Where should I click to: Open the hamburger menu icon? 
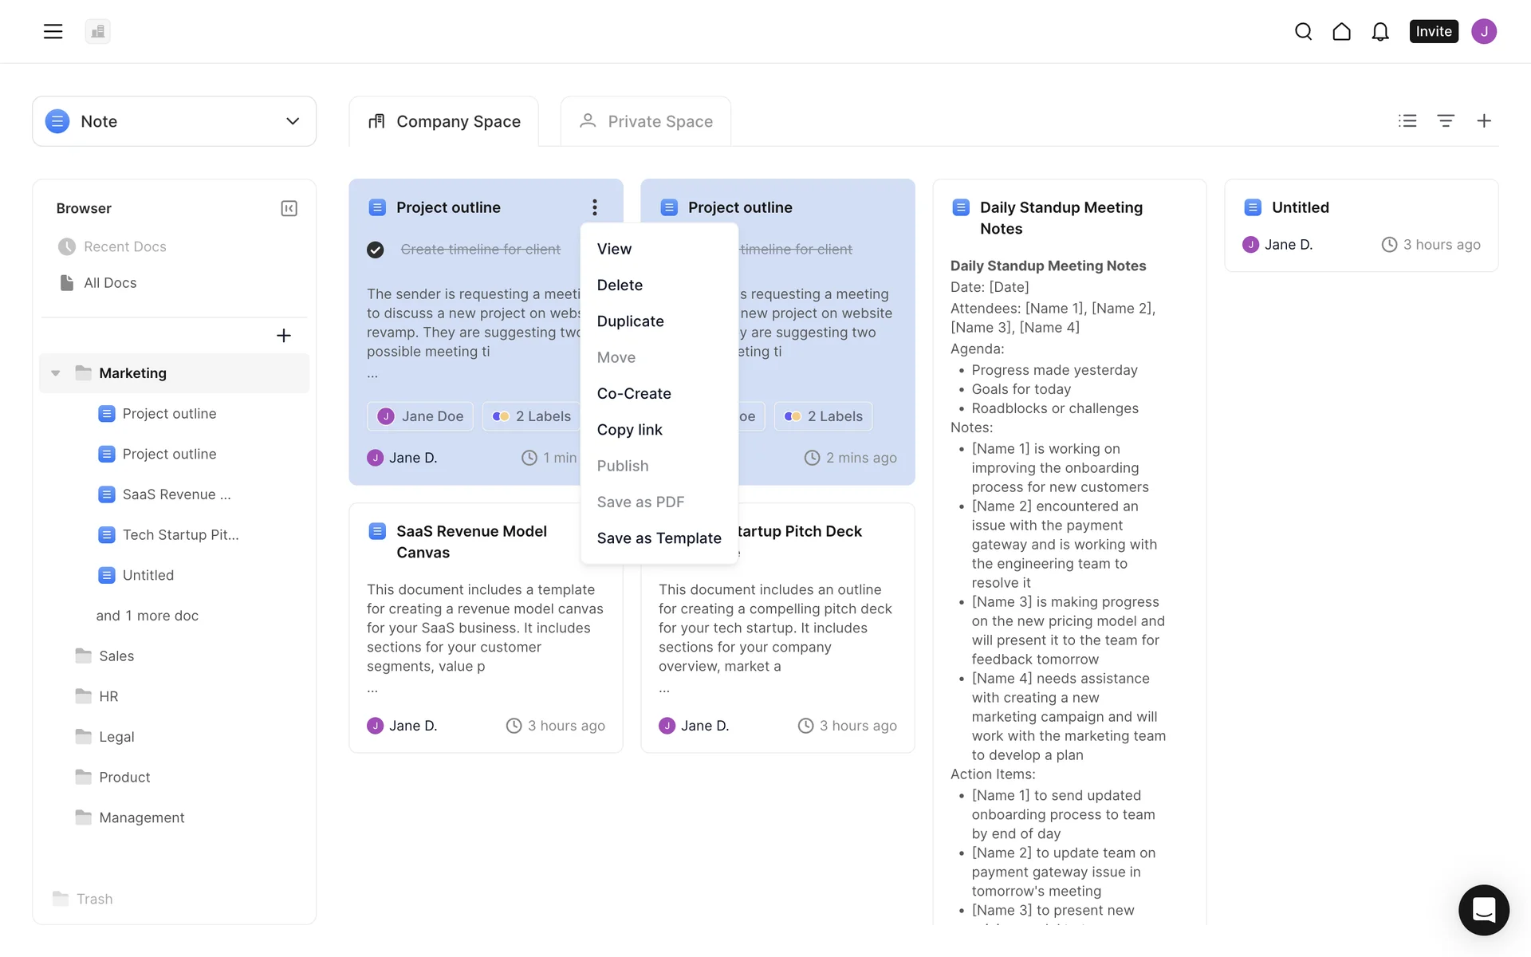pos(53,31)
